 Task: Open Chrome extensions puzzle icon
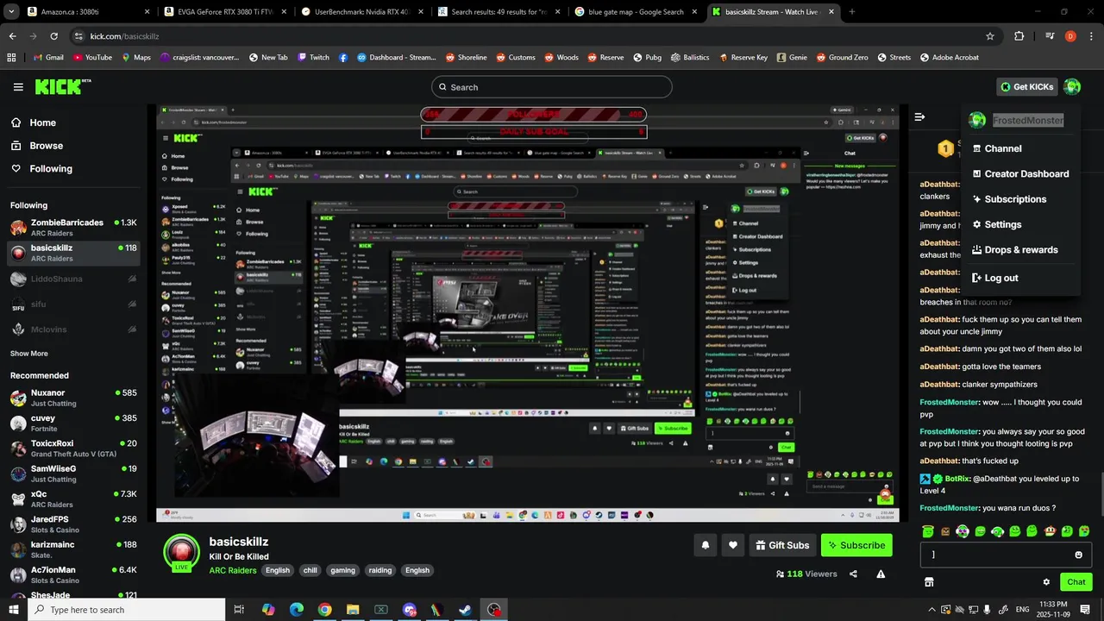point(1019,36)
